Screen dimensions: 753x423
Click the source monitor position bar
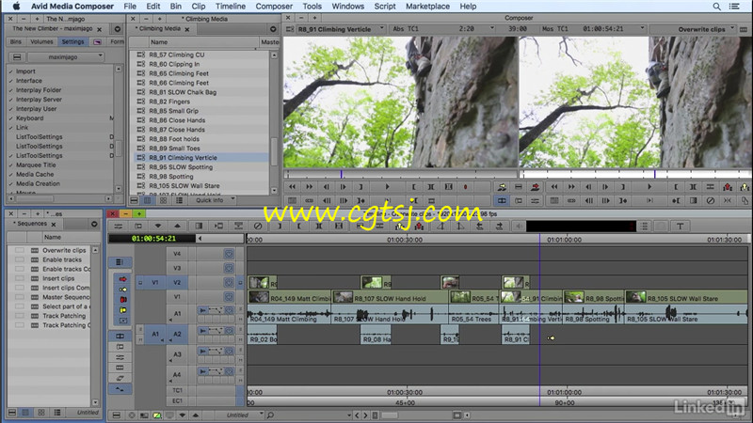click(401, 174)
